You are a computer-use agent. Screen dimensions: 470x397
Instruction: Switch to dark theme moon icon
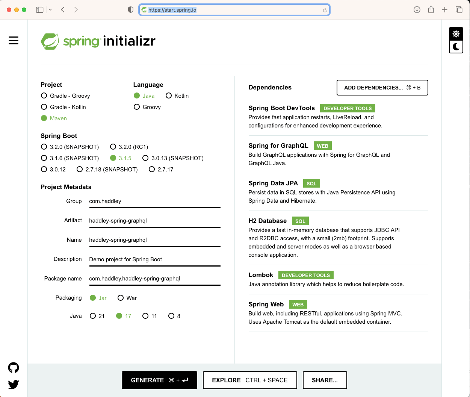pyautogui.click(x=456, y=47)
